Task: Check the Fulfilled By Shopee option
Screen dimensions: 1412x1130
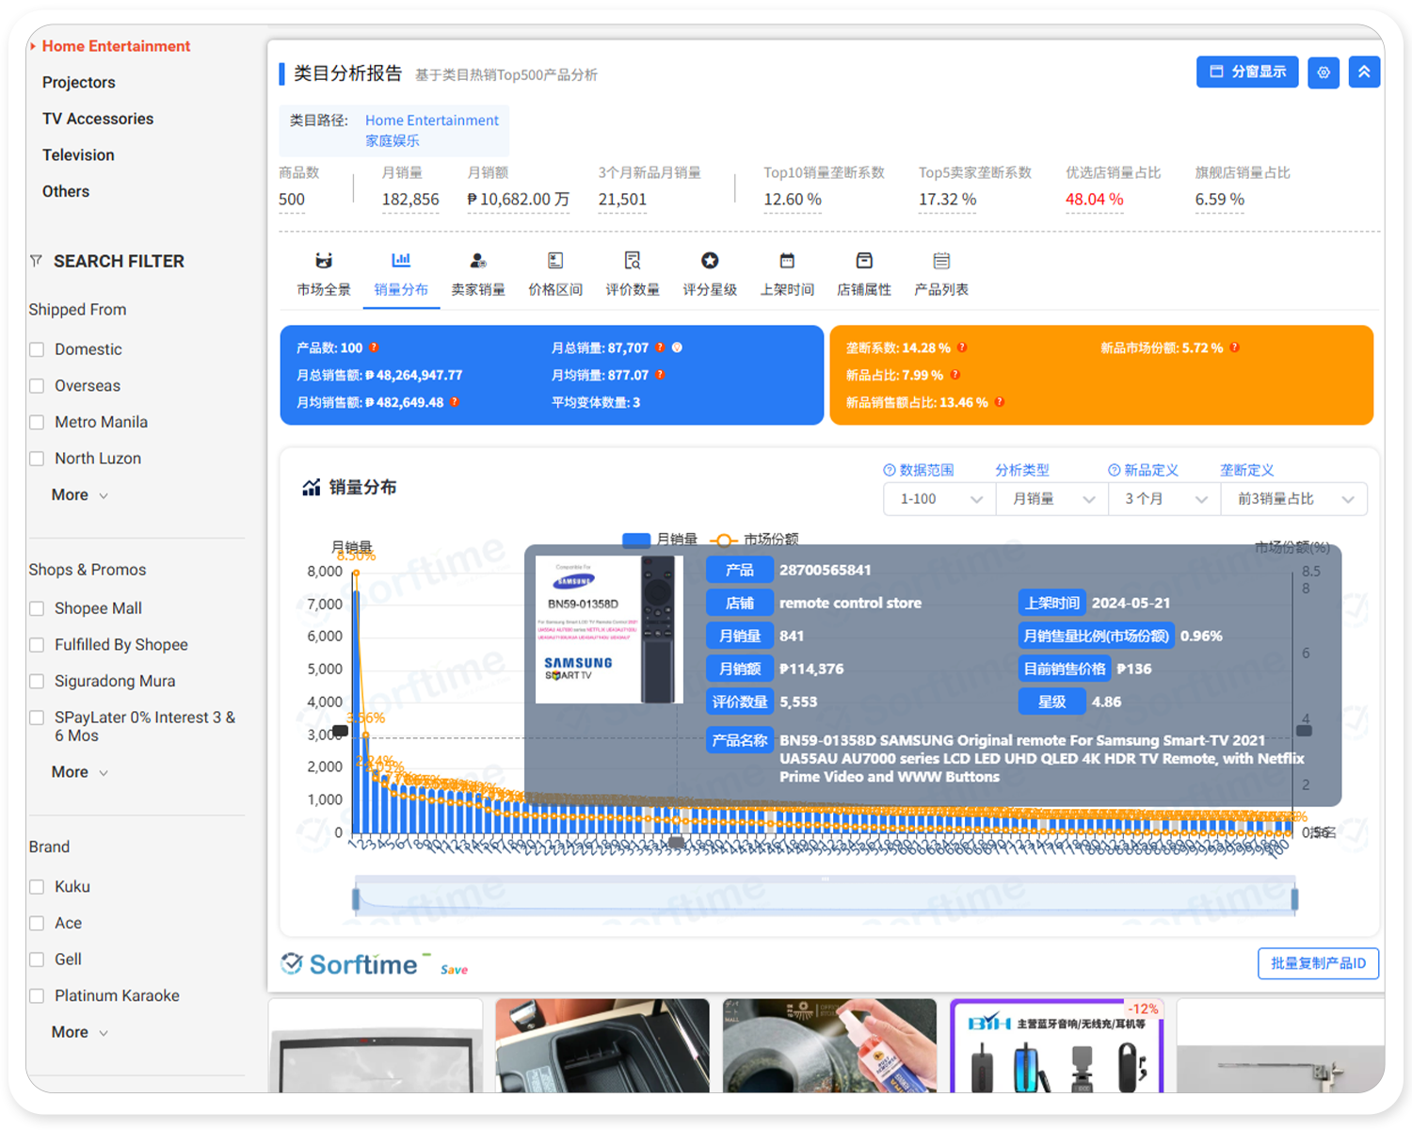Action: 36,644
